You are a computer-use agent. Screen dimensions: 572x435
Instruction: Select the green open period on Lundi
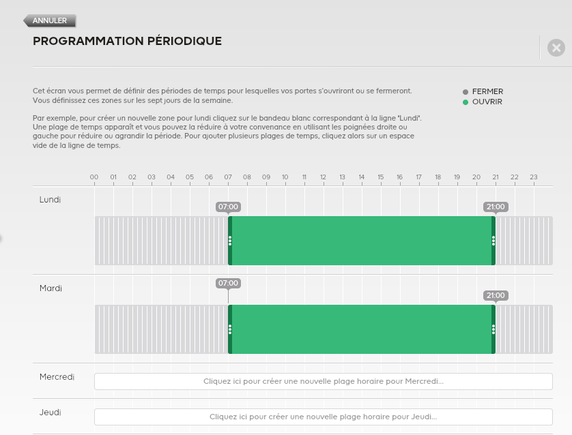pos(362,241)
